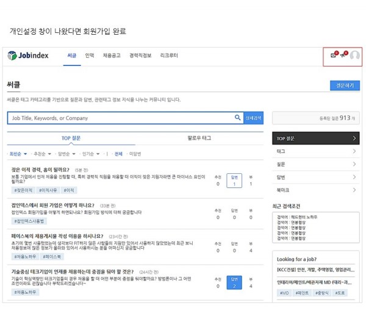The width and height of the screenshot is (366, 325).
Task: Open the 리크루터 menu item
Action: pos(169,56)
